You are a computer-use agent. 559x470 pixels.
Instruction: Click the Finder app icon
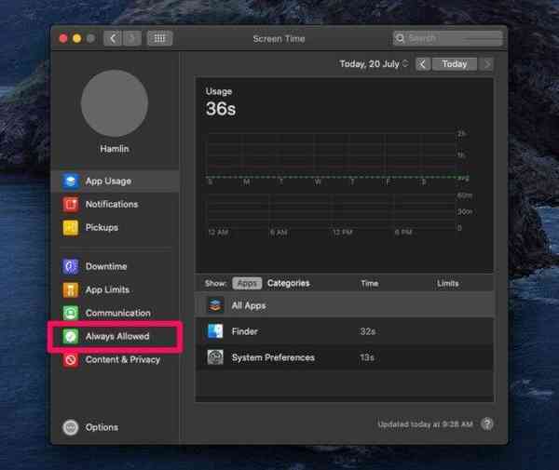click(x=215, y=331)
